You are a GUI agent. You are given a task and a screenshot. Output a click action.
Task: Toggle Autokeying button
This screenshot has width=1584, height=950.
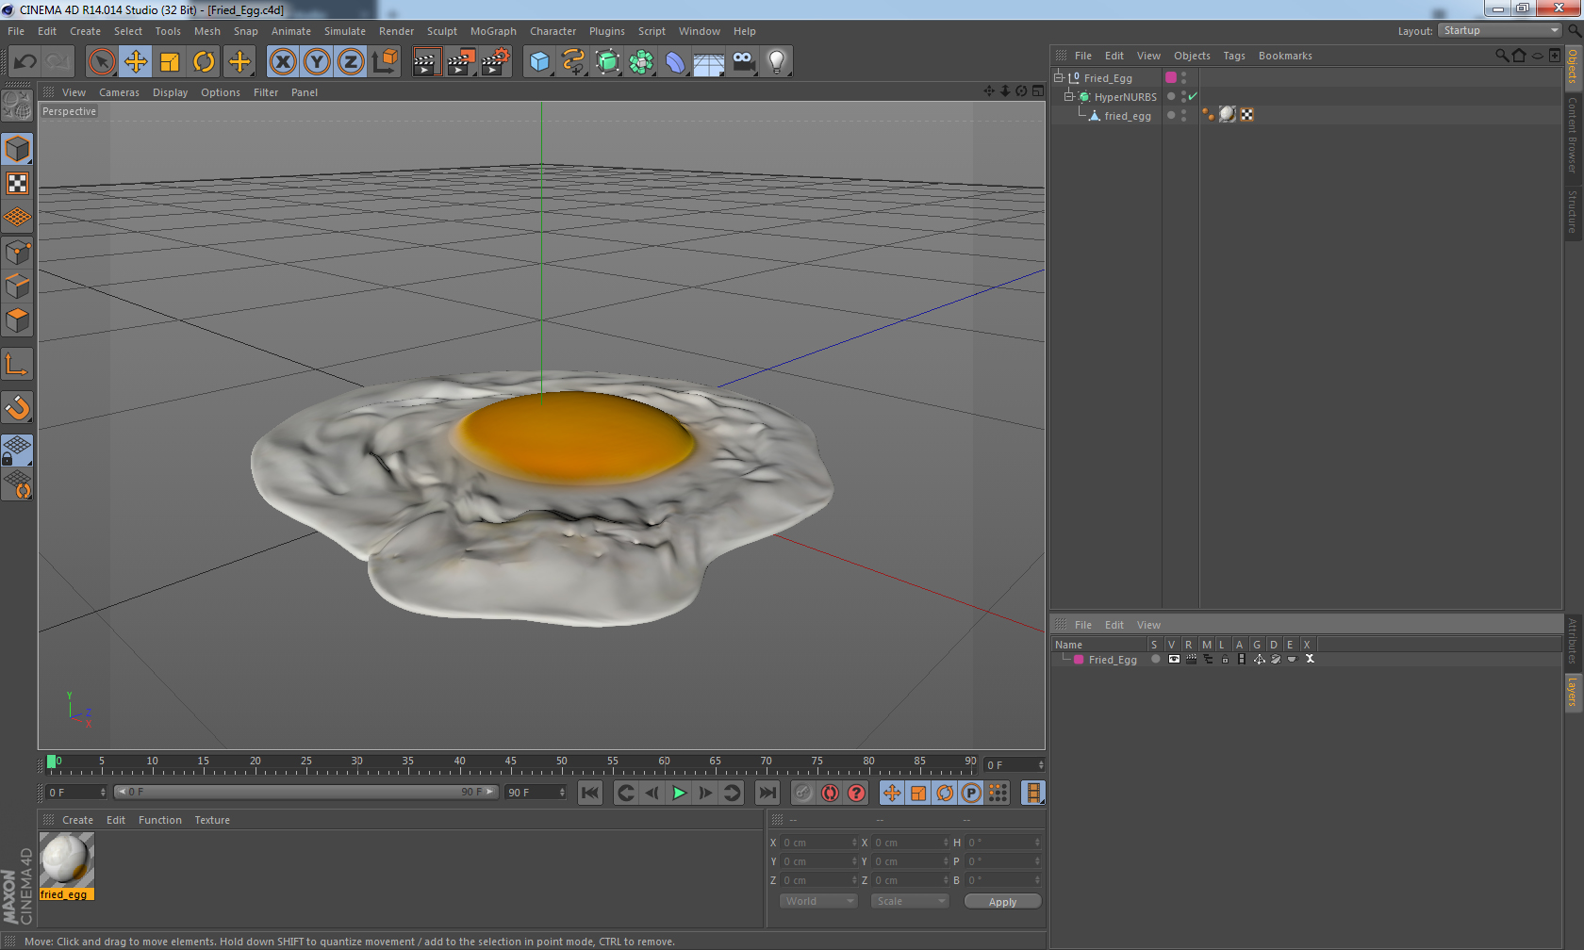(830, 793)
